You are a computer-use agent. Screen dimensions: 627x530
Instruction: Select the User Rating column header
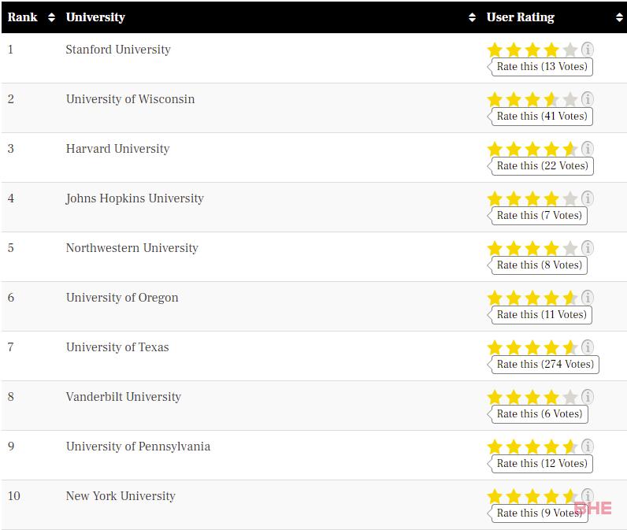pos(520,17)
